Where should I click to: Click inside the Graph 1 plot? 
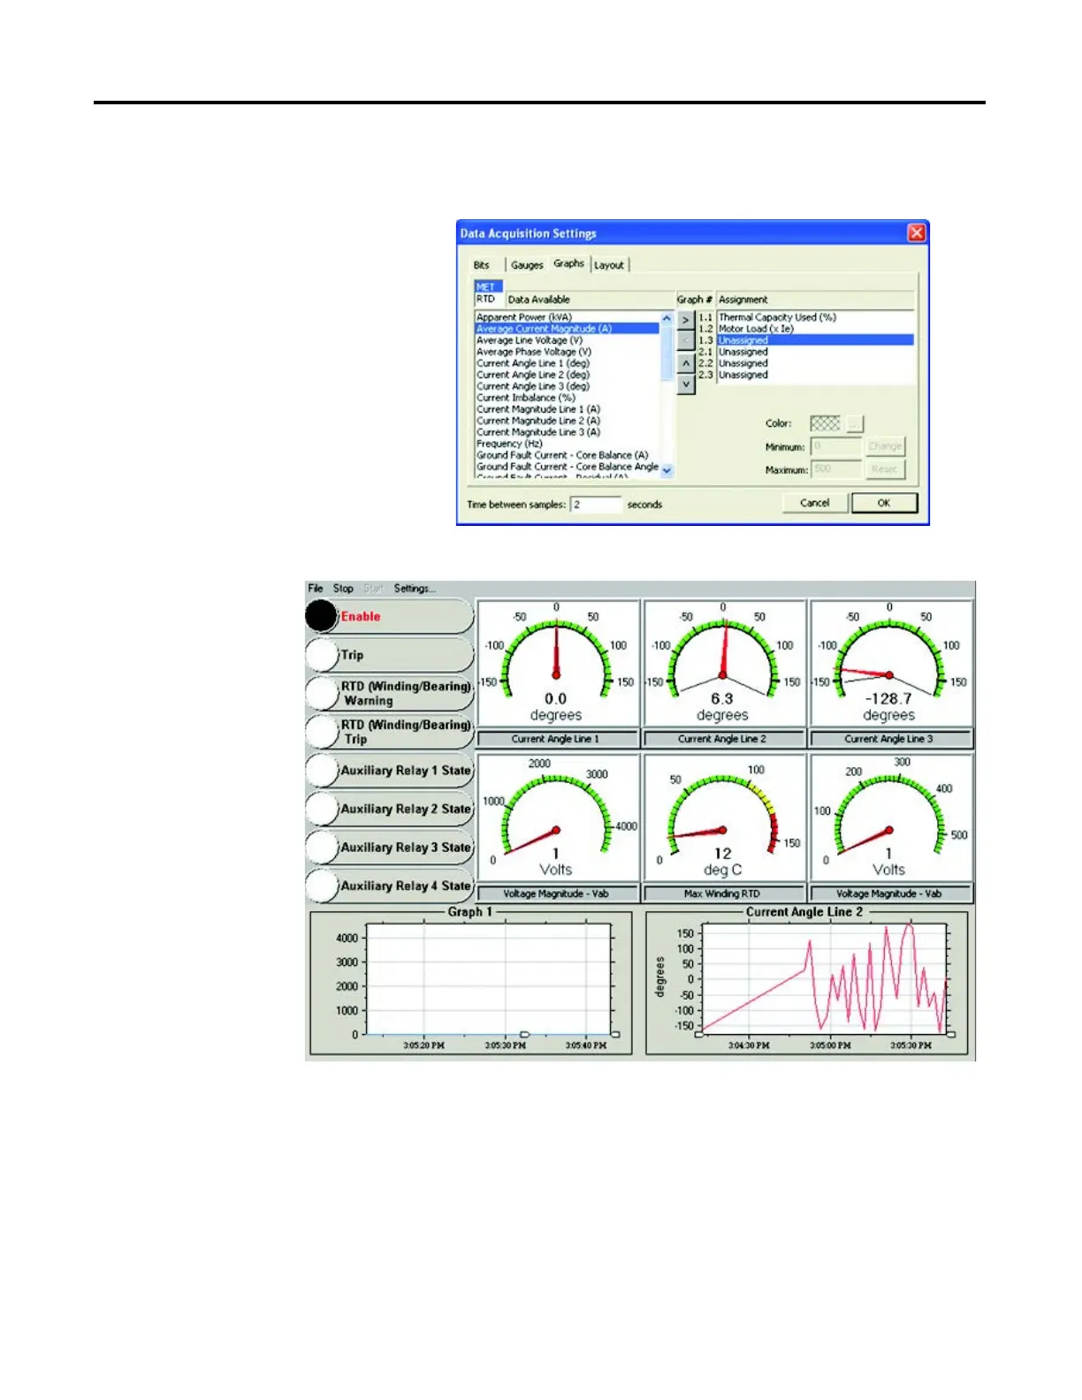point(488,979)
